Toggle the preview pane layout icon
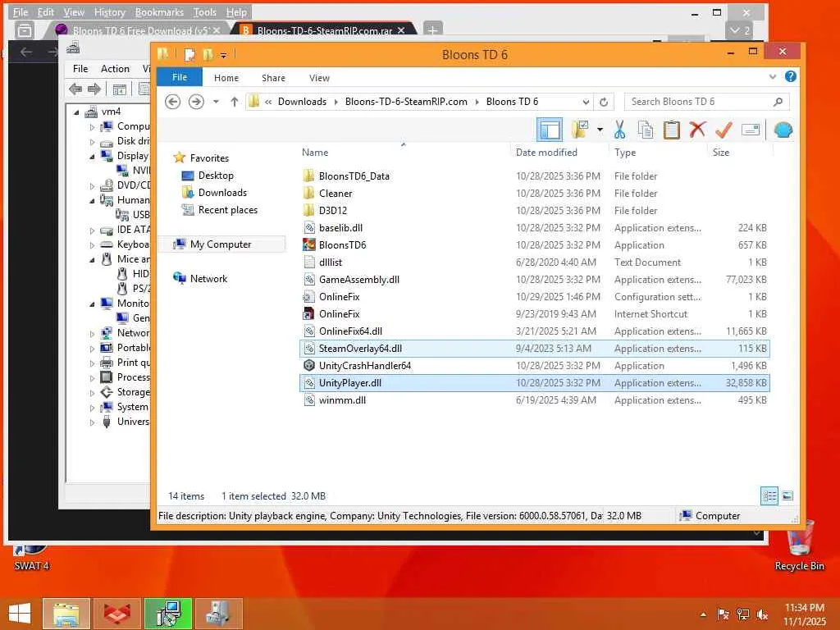 [549, 130]
